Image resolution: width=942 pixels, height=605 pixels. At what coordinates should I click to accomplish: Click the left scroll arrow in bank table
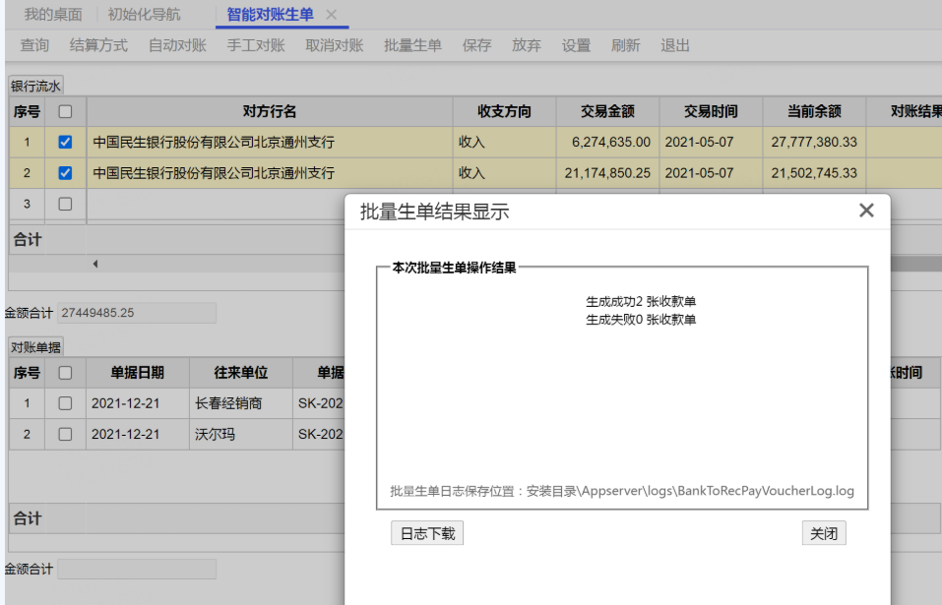[95, 264]
